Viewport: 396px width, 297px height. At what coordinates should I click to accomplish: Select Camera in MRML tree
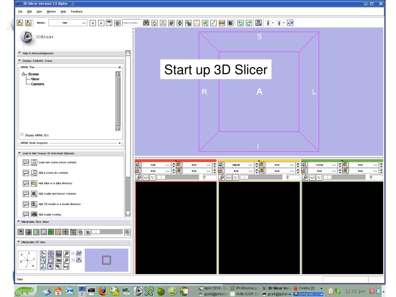pyautogui.click(x=38, y=84)
